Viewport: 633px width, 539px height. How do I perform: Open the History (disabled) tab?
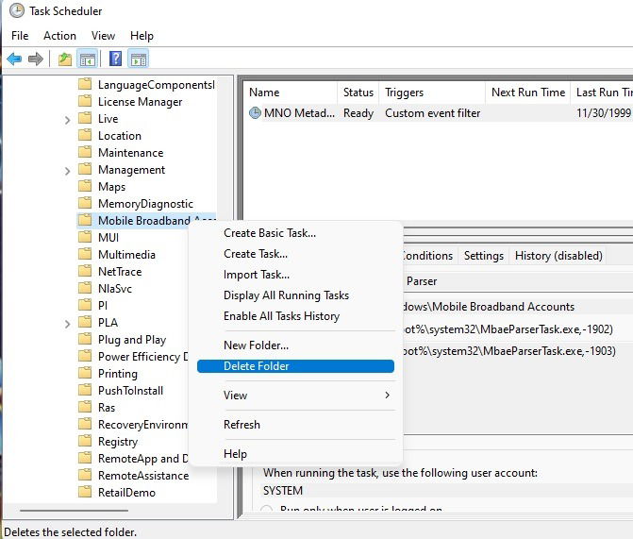[558, 256]
